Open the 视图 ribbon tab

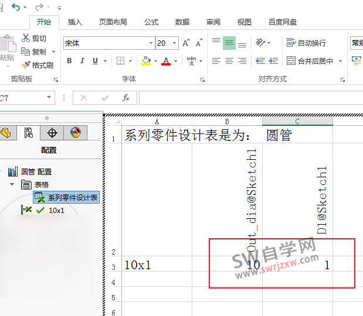244,22
